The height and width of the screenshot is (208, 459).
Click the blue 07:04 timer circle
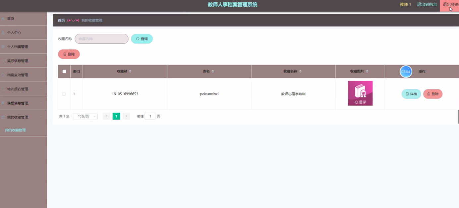click(406, 72)
